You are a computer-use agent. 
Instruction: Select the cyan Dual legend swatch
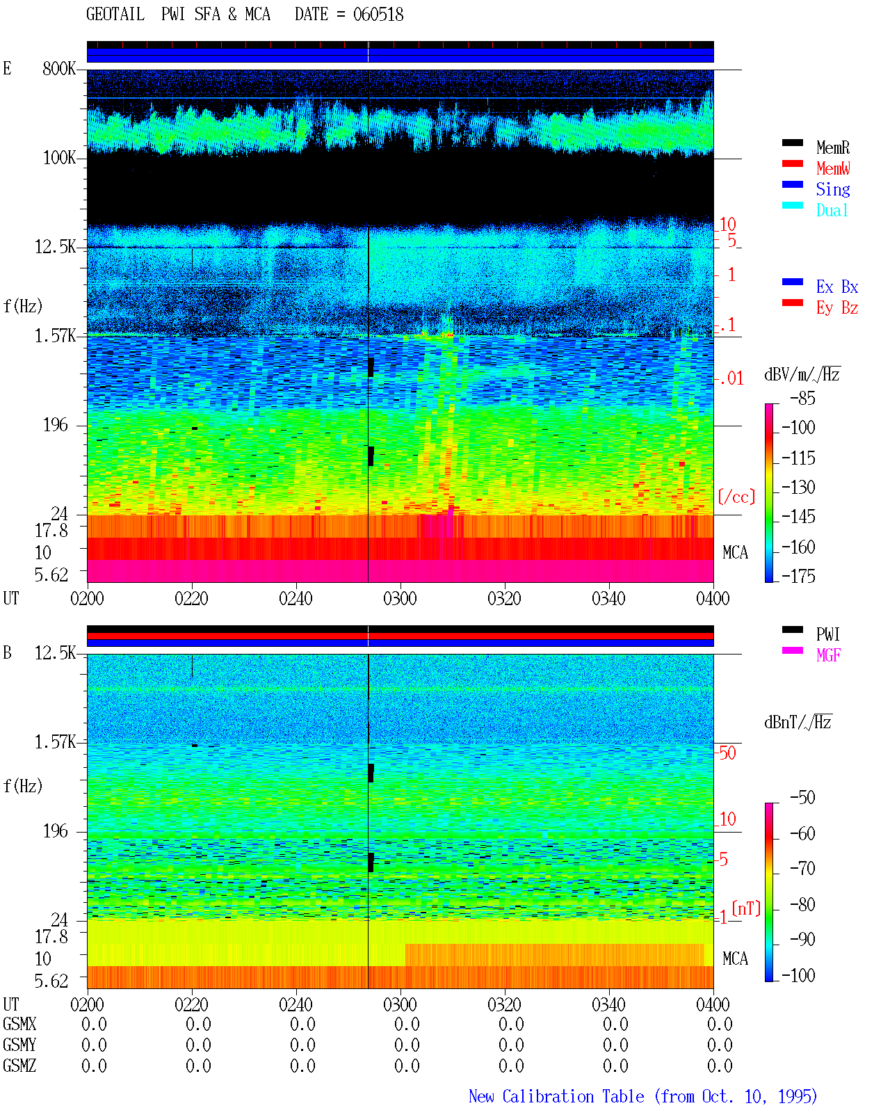point(793,205)
